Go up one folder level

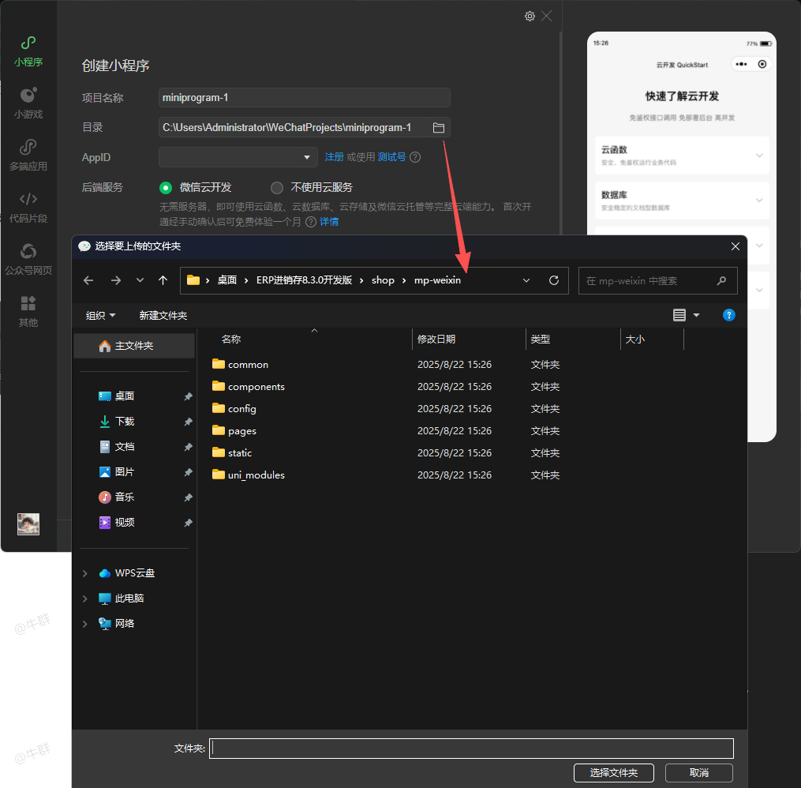163,280
